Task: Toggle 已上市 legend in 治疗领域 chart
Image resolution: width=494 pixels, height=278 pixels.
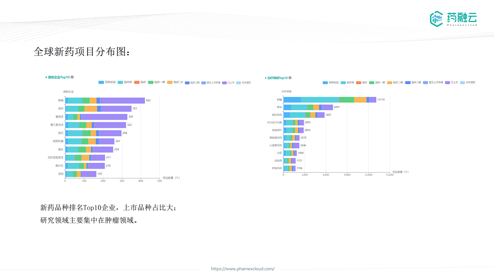Action: pos(452,83)
